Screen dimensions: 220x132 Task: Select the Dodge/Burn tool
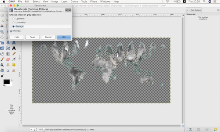tap(2, 76)
